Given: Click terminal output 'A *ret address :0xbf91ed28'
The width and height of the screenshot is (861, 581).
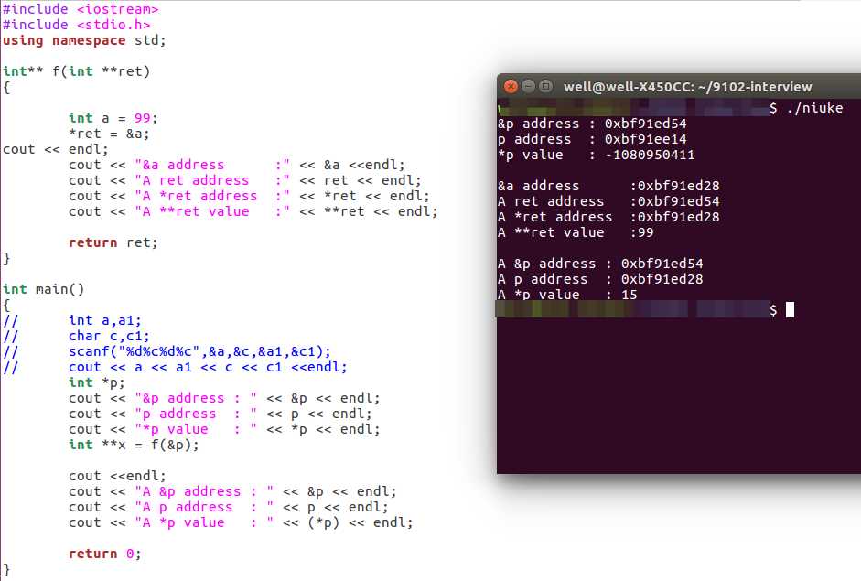Looking at the screenshot, I should [609, 217].
